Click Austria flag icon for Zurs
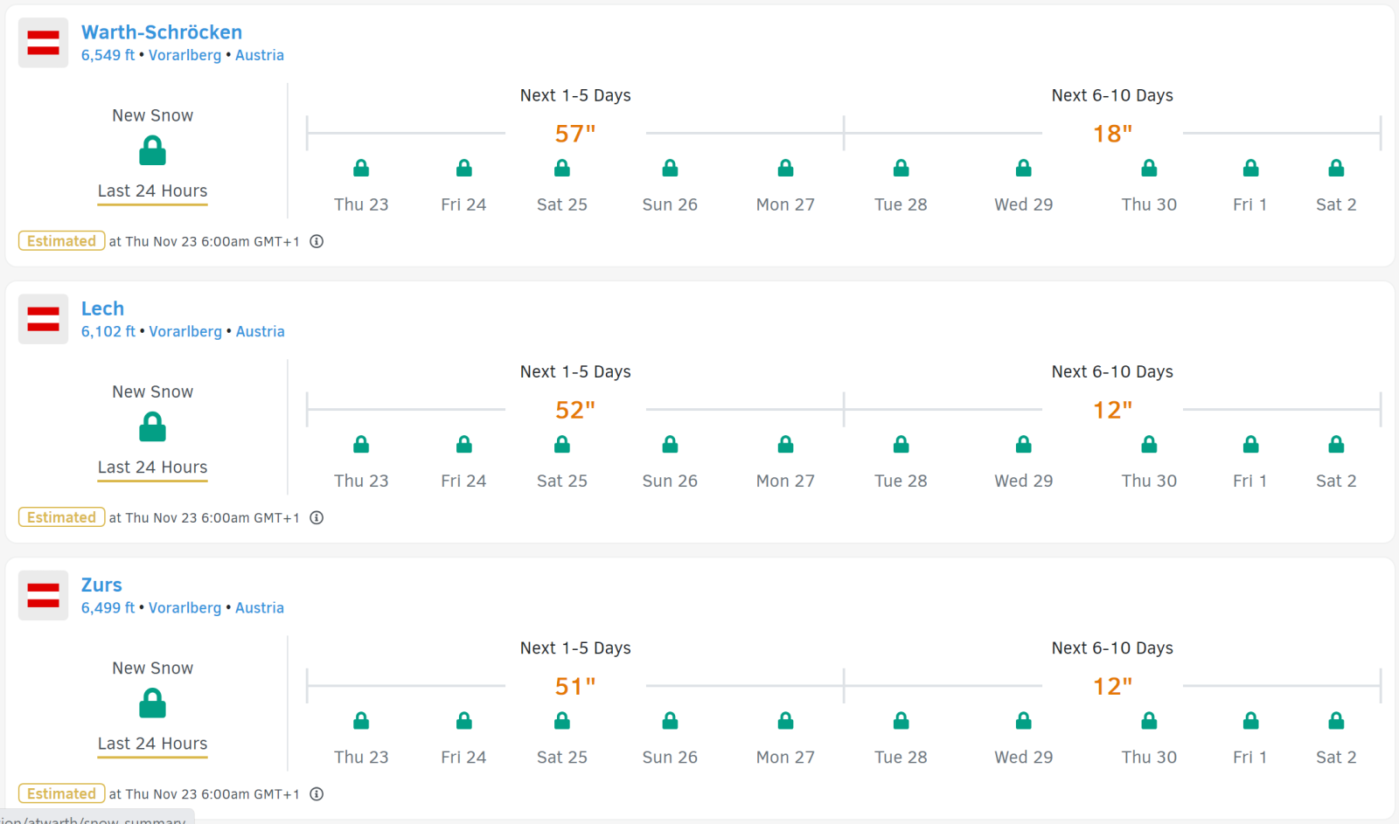This screenshot has height=824, width=1399. 44,595
